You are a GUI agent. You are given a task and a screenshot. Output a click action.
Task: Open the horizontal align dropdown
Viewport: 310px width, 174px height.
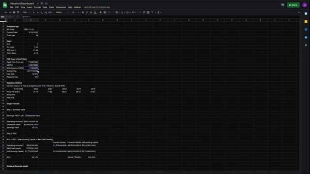pyautogui.click(x=117, y=13)
